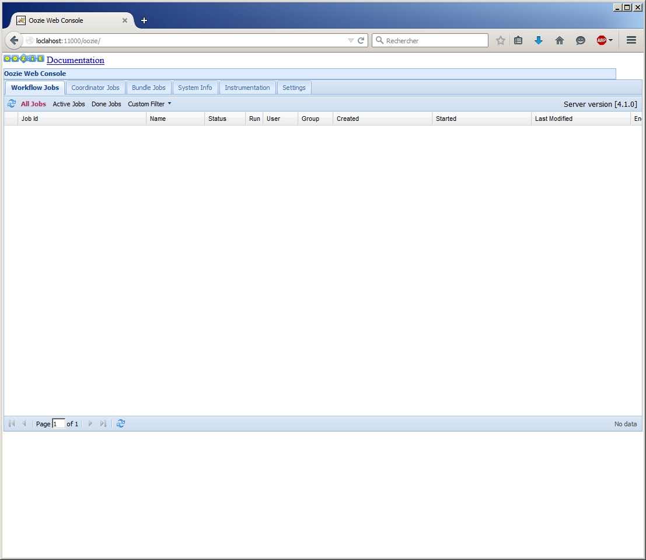Click the page number input field
Viewport: 646px width, 560px height.
pos(58,424)
